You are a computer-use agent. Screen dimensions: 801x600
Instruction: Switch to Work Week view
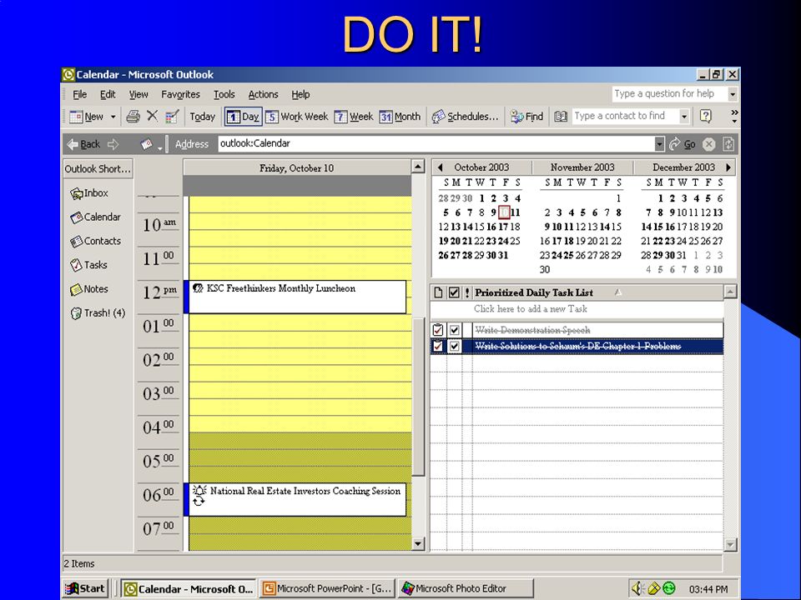coord(297,117)
